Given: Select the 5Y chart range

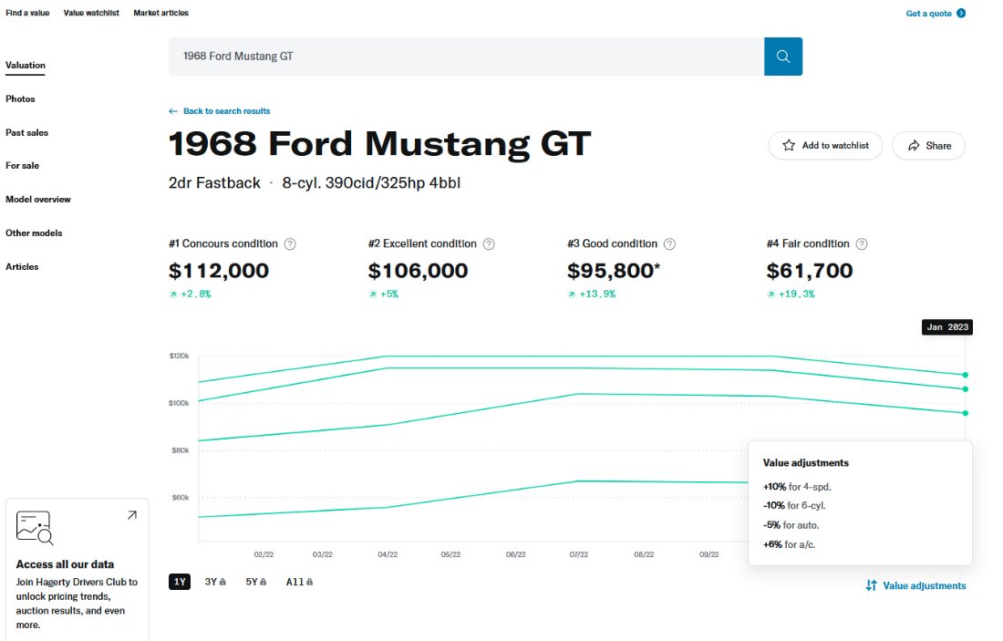Looking at the screenshot, I should point(256,582).
